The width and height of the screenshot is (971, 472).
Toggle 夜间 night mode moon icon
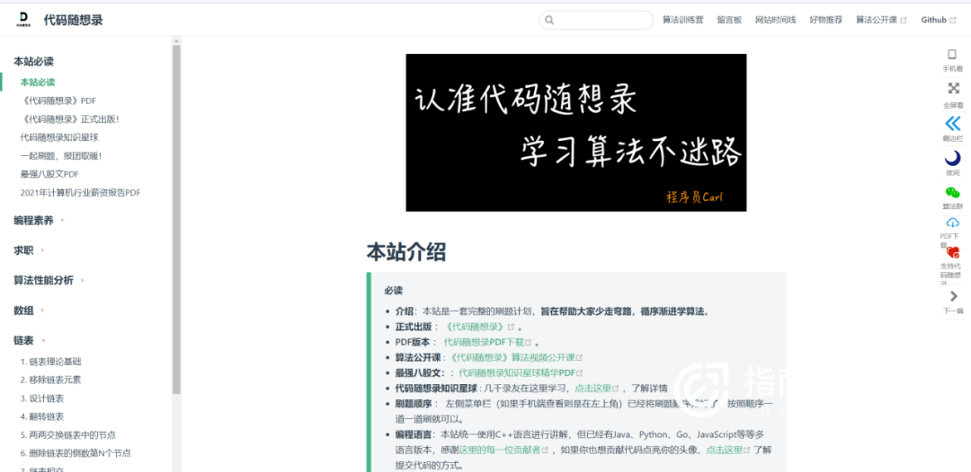coord(953,158)
